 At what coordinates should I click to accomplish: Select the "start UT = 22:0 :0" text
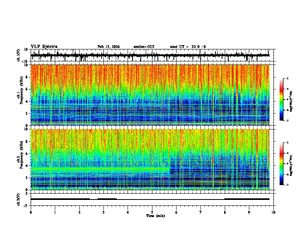[188, 47]
